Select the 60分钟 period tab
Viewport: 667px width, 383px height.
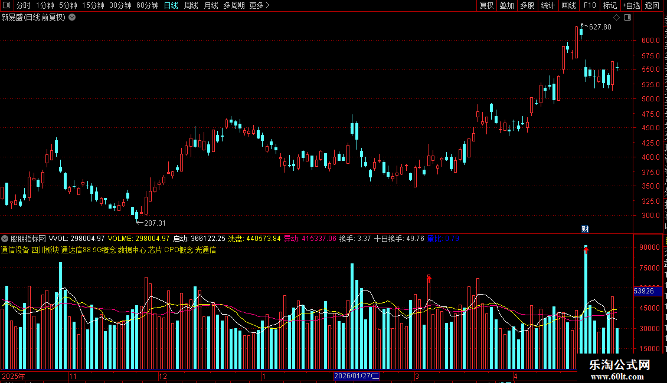click(147, 5)
